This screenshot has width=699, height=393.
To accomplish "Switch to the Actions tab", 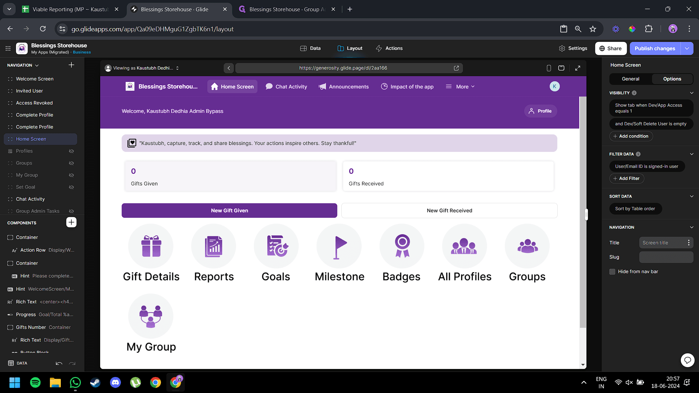I will pos(389,48).
